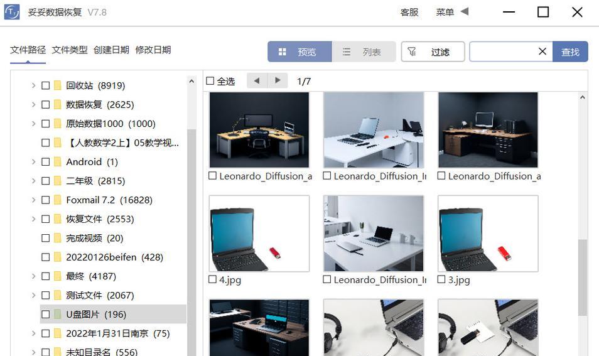Expand the 二年级 tree node
This screenshot has height=356, width=599.
(x=33, y=181)
